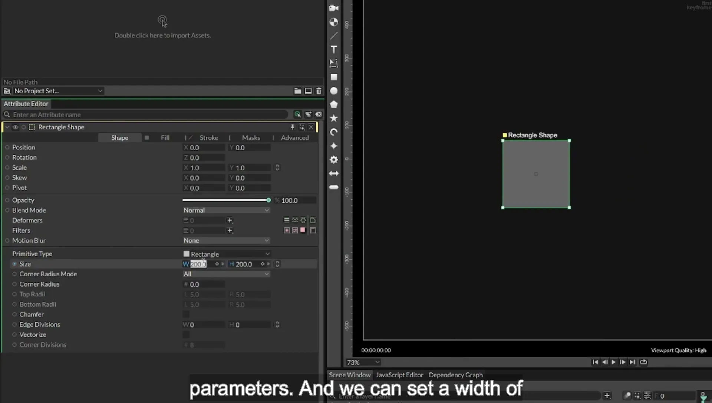
Task: Open the 73% viewport zoom dropdown
Action: click(x=363, y=362)
